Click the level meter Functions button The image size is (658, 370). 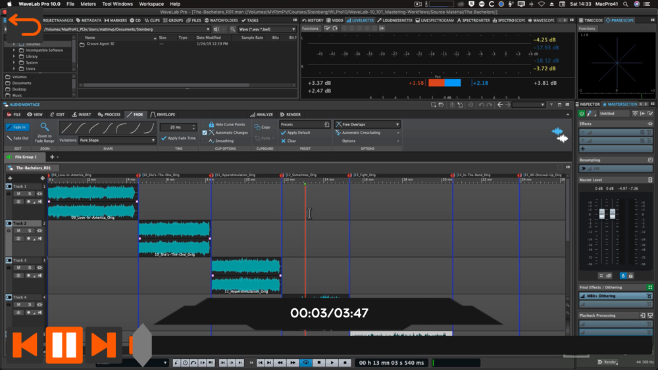click(310, 28)
